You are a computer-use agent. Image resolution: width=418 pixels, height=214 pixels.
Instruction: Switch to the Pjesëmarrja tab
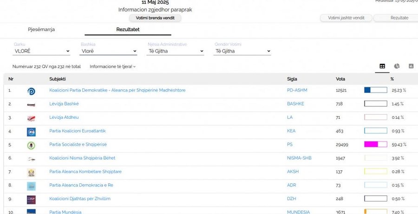click(x=41, y=30)
